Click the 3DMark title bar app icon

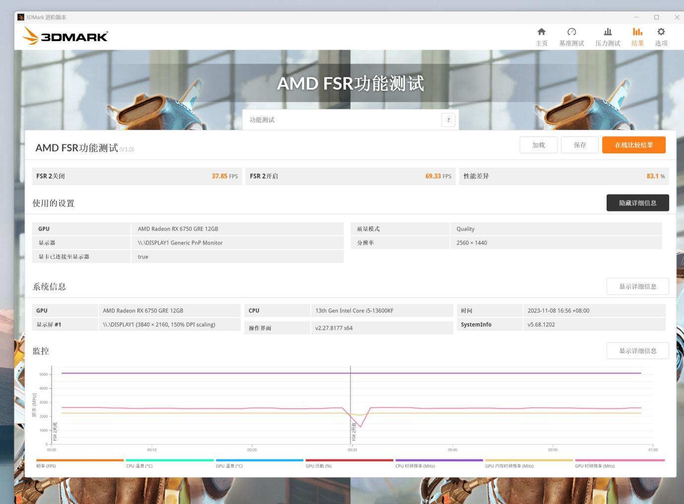(20, 17)
